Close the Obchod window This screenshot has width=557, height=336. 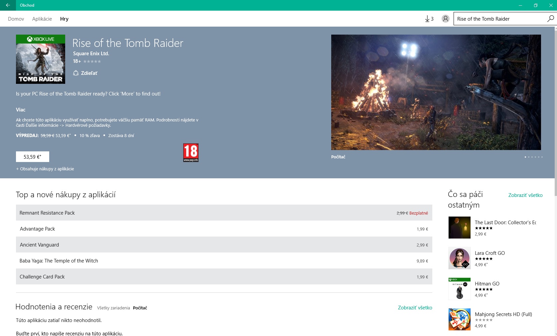tap(551, 5)
